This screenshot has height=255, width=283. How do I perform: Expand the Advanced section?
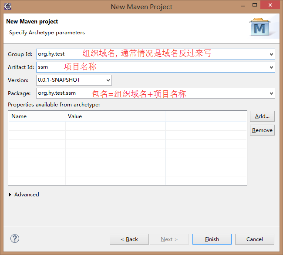(10, 195)
